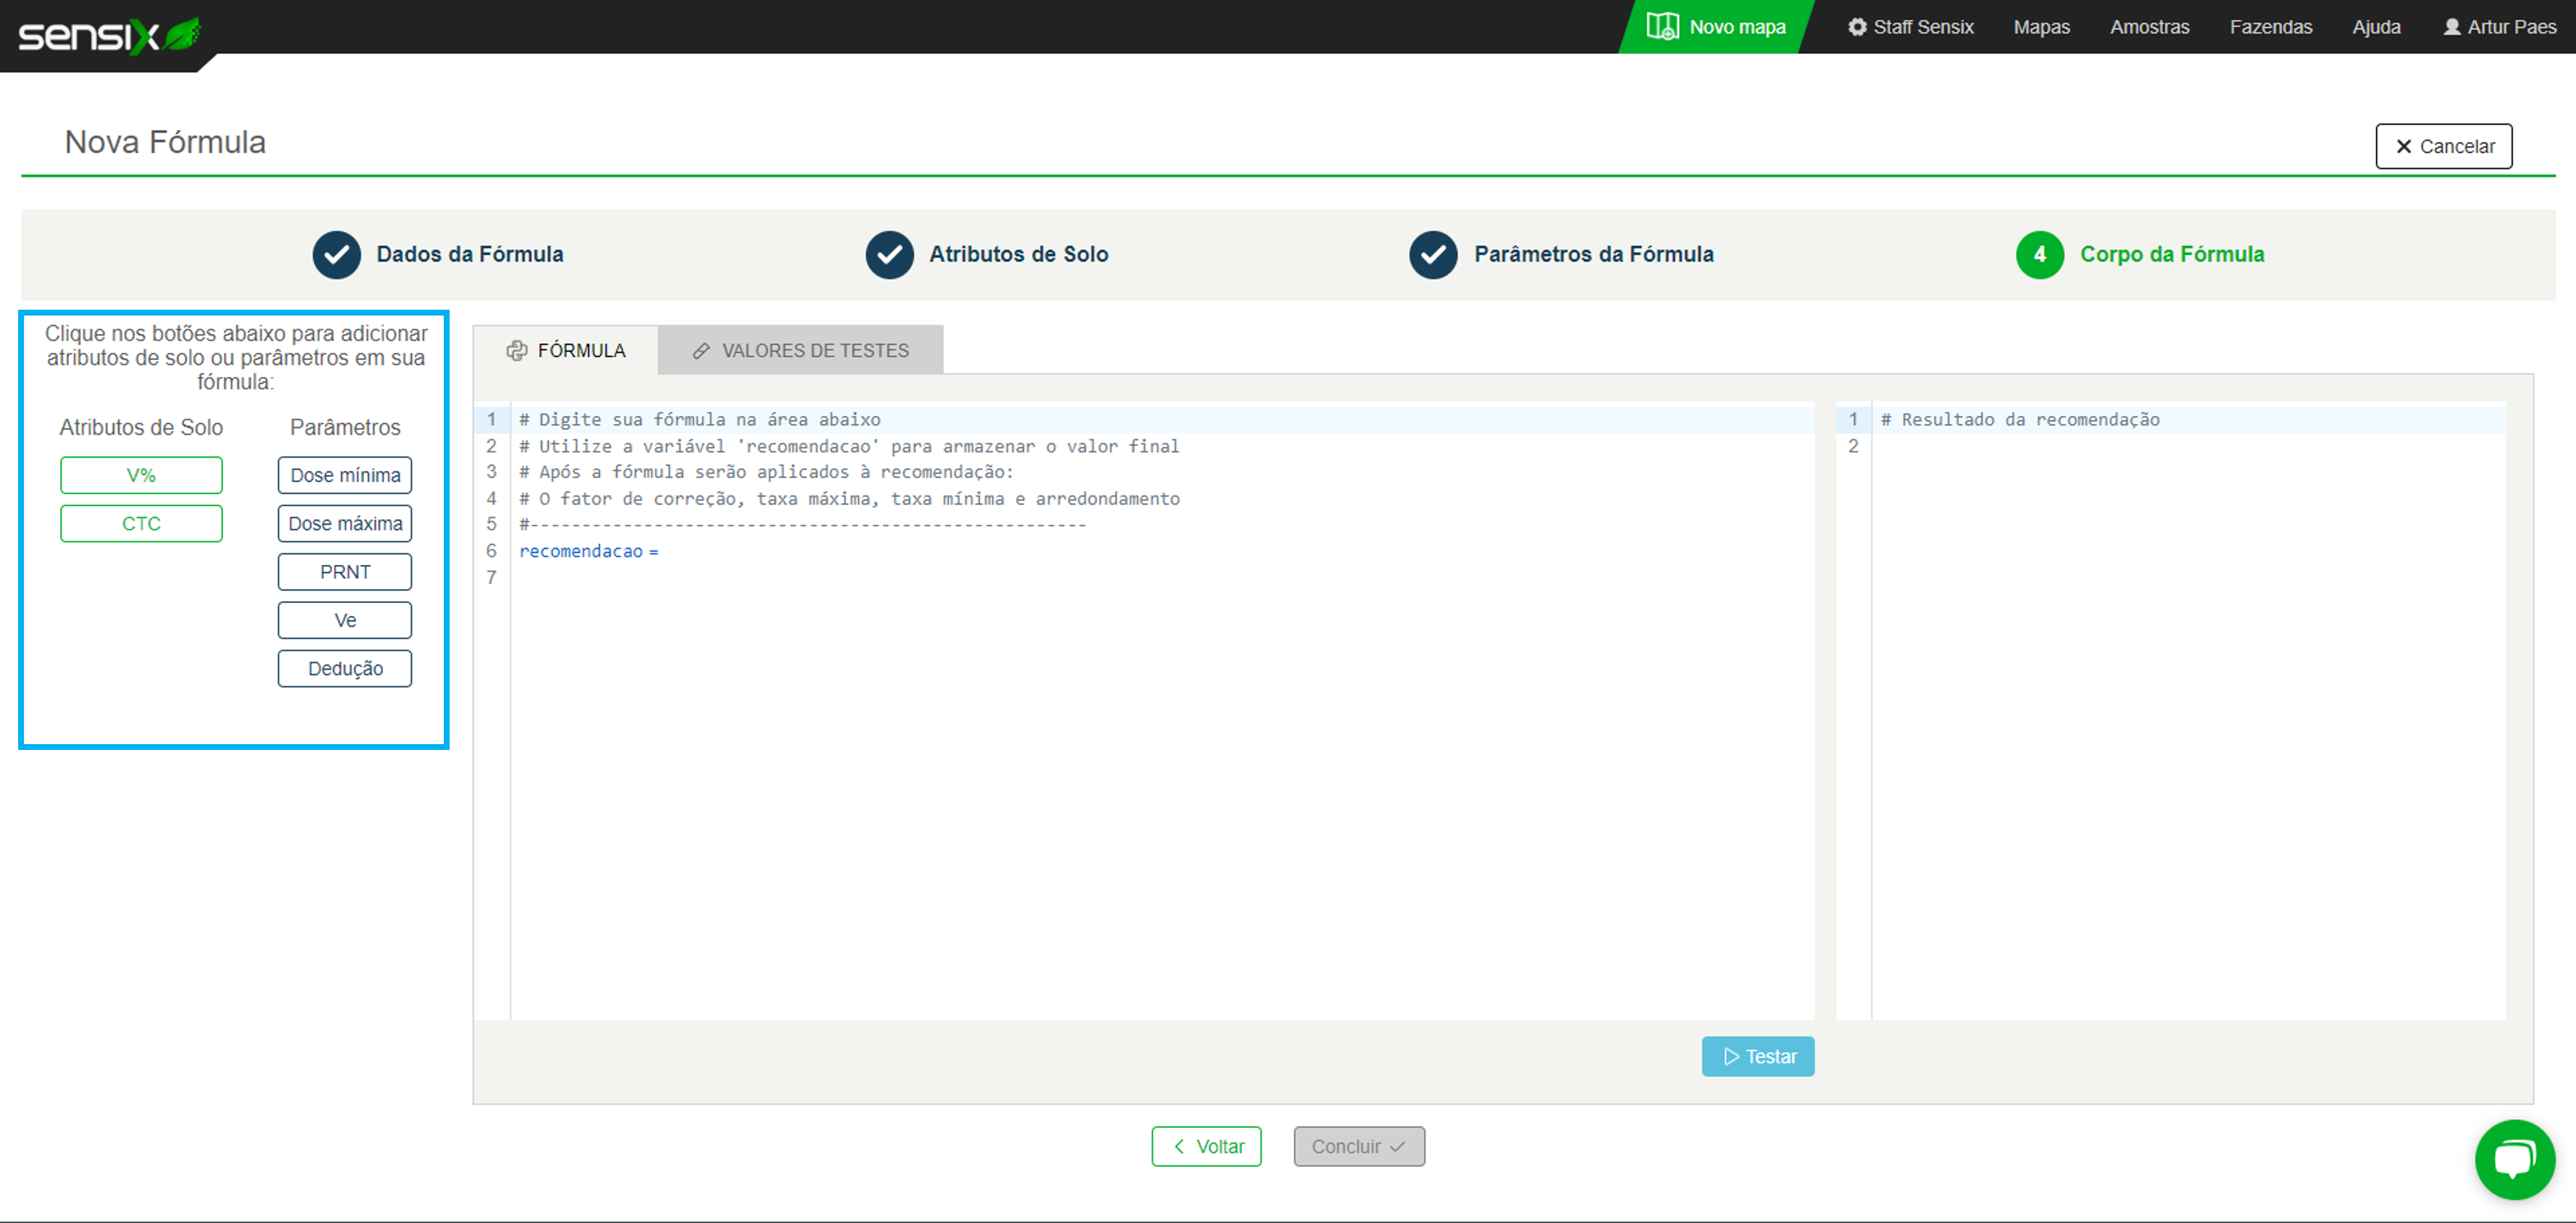
Task: Add the PRNT parameter to formula
Action: (345, 572)
